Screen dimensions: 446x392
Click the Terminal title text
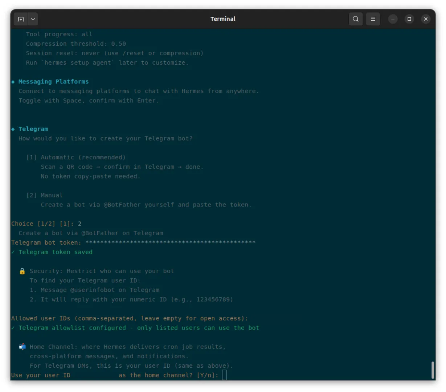coord(223,19)
